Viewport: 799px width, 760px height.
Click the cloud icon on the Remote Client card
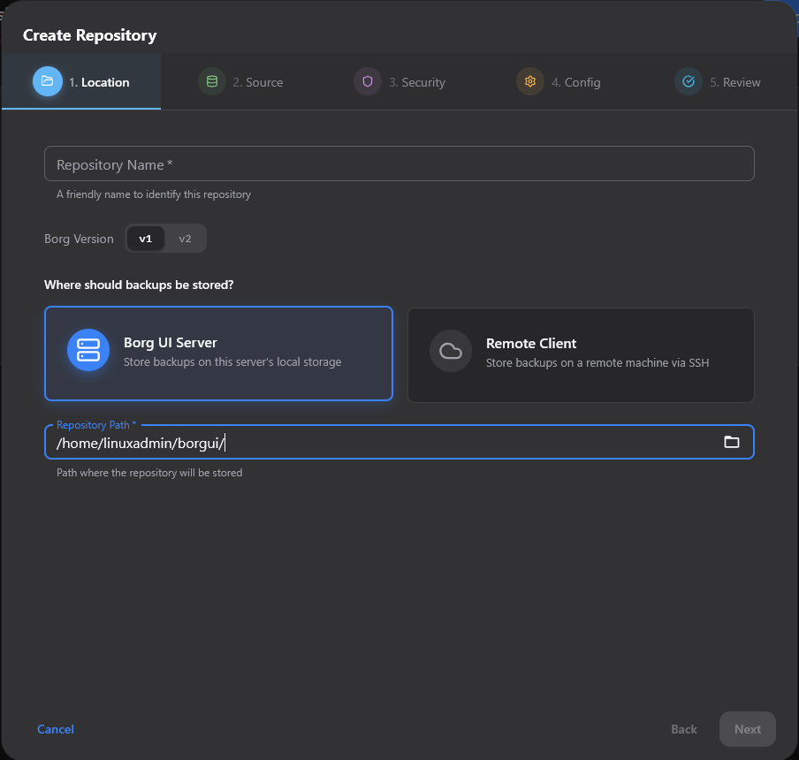[x=451, y=351]
